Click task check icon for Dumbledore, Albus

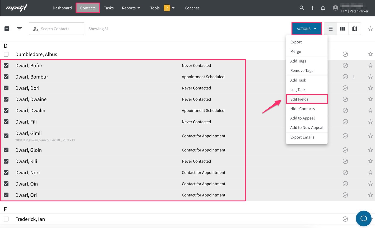(x=345, y=54)
